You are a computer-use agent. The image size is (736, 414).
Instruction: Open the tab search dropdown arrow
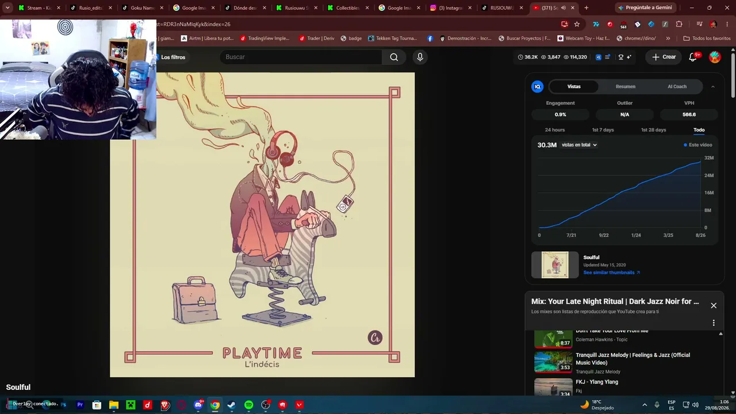[7, 8]
